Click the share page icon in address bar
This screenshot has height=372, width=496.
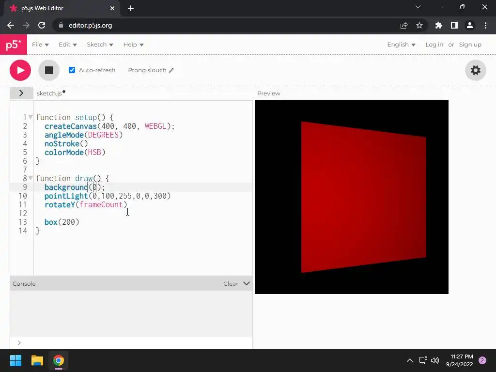click(404, 25)
